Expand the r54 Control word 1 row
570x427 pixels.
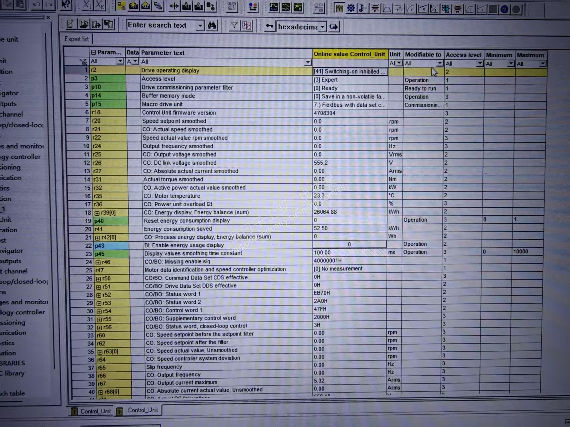click(99, 311)
